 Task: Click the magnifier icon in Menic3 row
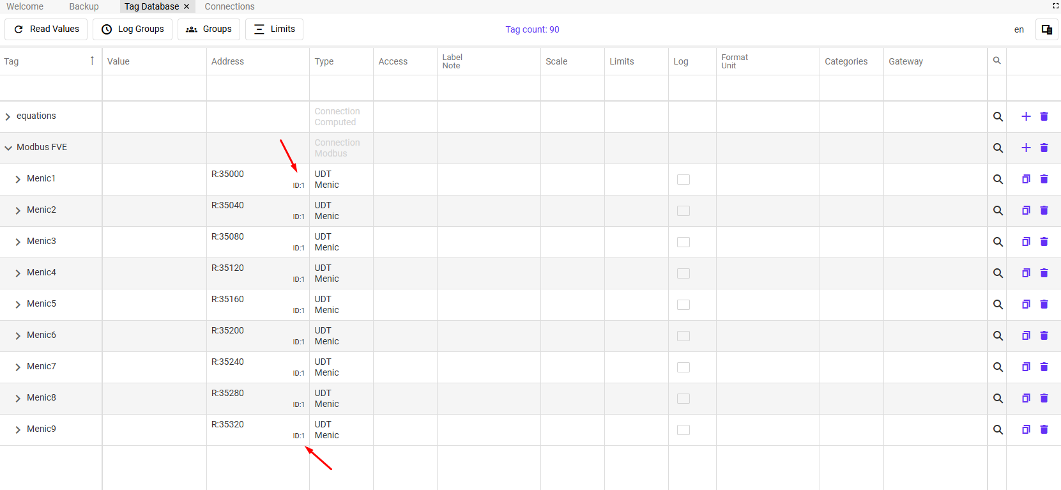[x=998, y=241]
